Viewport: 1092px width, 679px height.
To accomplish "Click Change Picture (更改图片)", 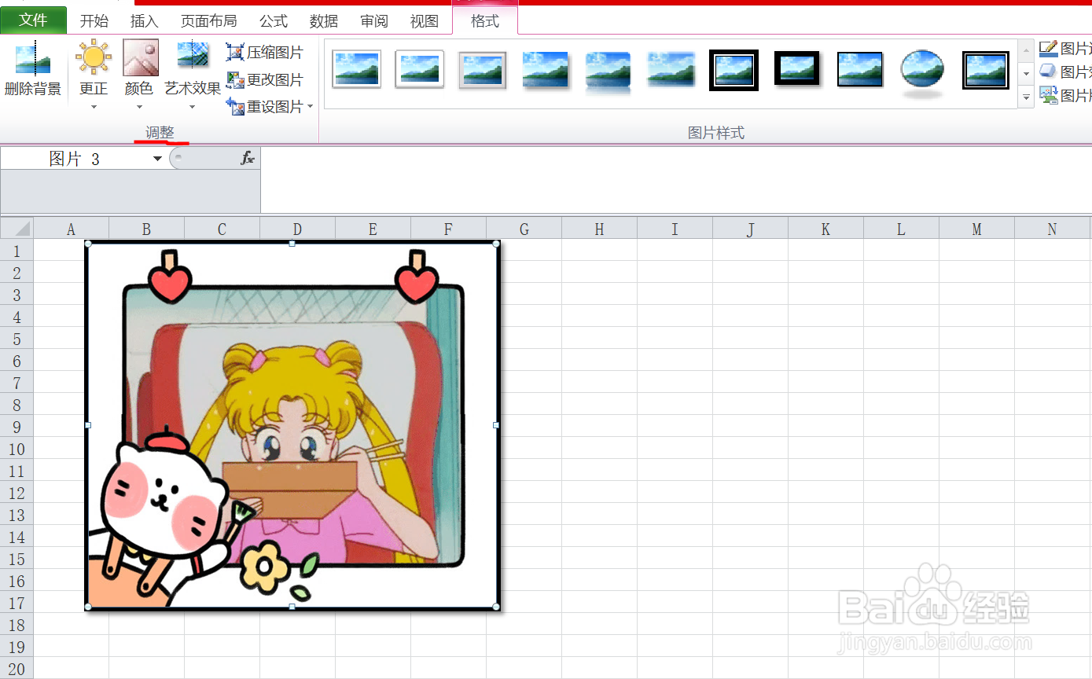I will point(265,80).
